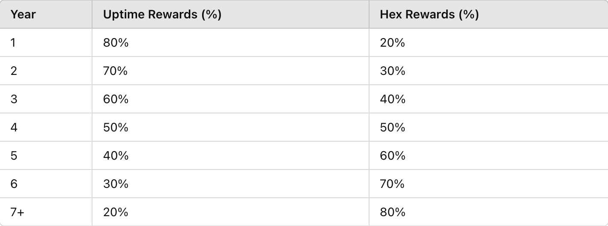Click Year 1's 20% Hex Rewards value

[392, 43]
